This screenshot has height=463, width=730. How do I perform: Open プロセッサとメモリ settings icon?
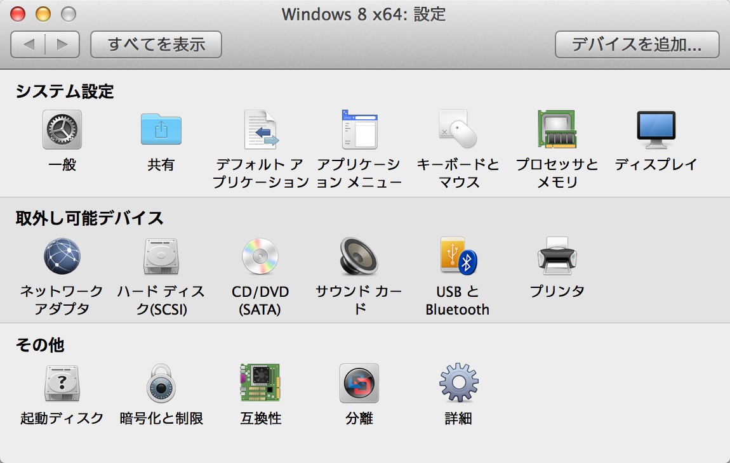click(557, 129)
